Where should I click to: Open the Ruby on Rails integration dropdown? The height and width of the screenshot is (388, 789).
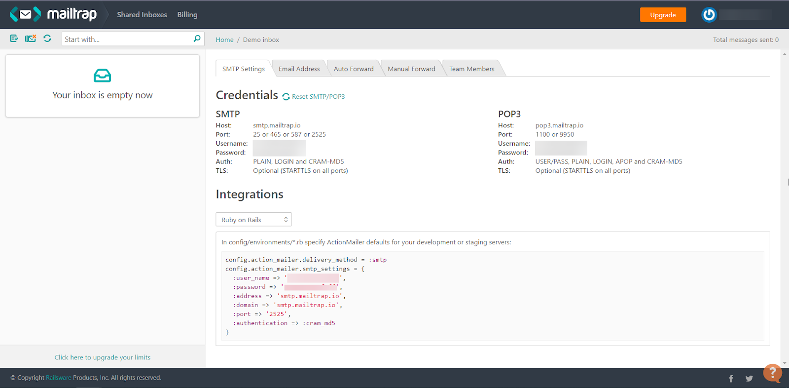click(253, 220)
